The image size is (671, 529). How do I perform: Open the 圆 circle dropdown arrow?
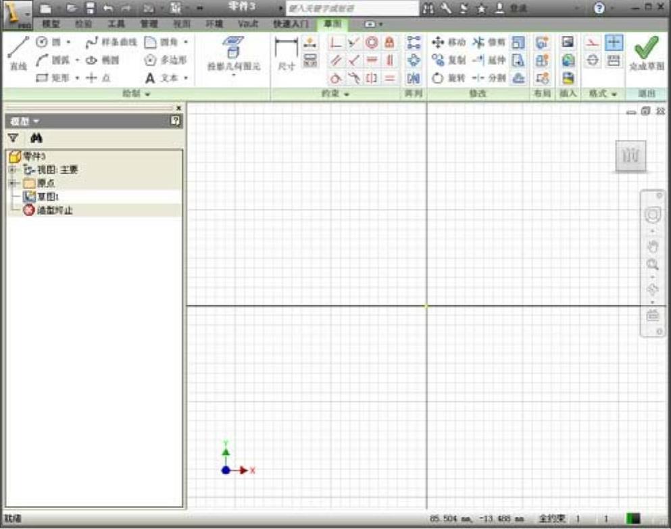(x=68, y=42)
